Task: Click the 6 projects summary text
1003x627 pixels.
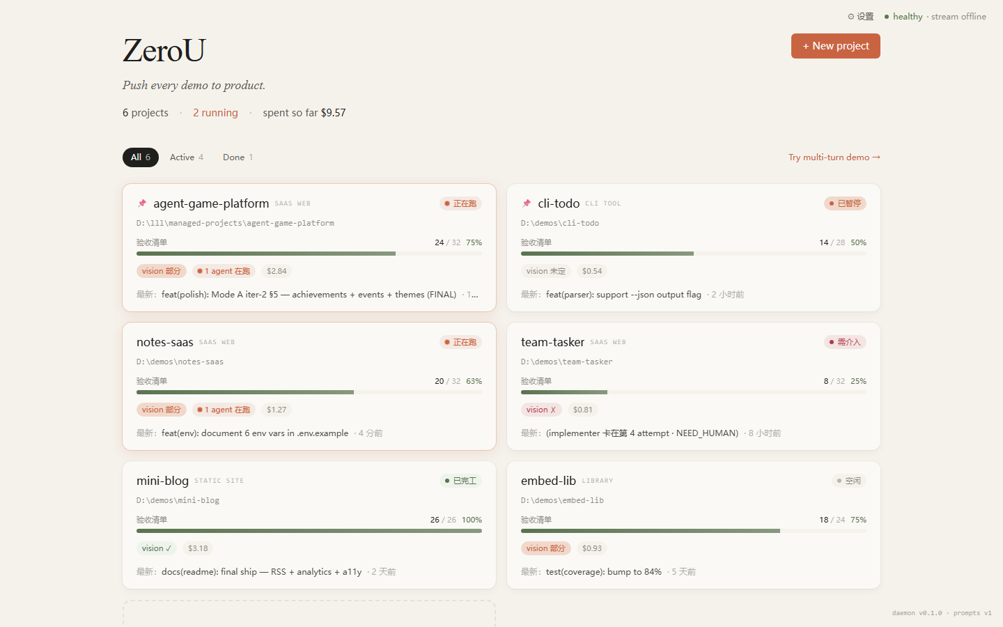Action: point(146,113)
